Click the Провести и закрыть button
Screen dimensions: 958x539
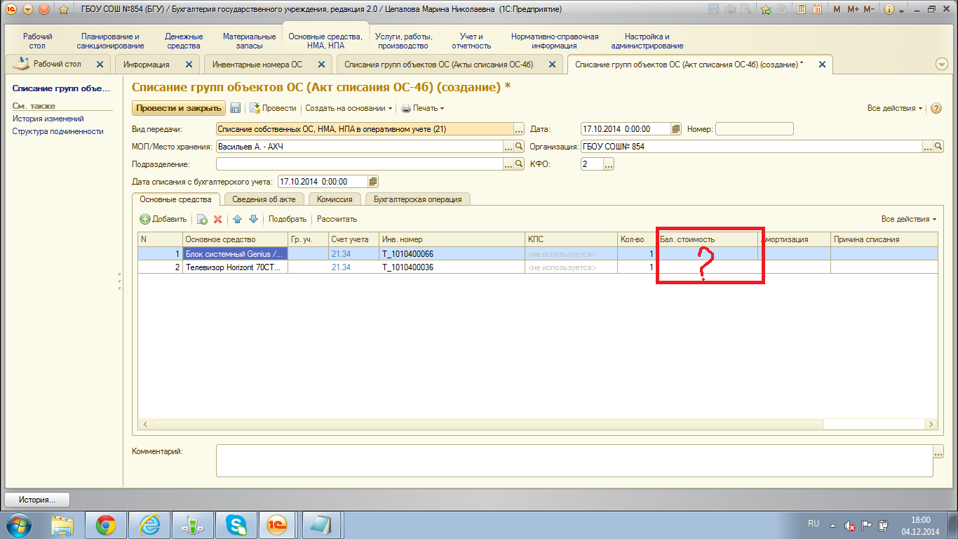179,108
